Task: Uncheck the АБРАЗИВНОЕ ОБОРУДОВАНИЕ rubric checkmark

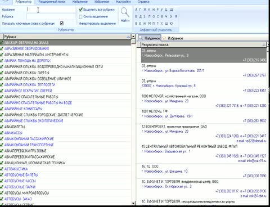Action: (2, 49)
